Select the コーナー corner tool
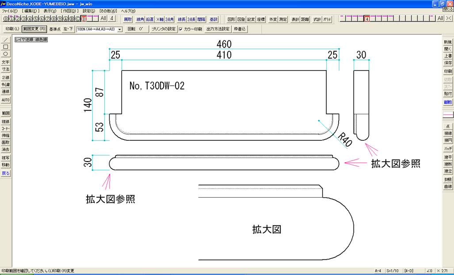This screenshot has width=454, height=275. 5,128
